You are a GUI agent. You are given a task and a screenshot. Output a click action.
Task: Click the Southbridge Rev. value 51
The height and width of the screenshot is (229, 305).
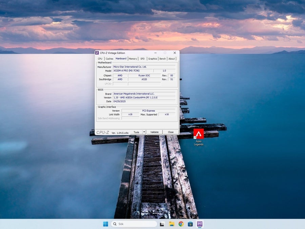[171, 79]
